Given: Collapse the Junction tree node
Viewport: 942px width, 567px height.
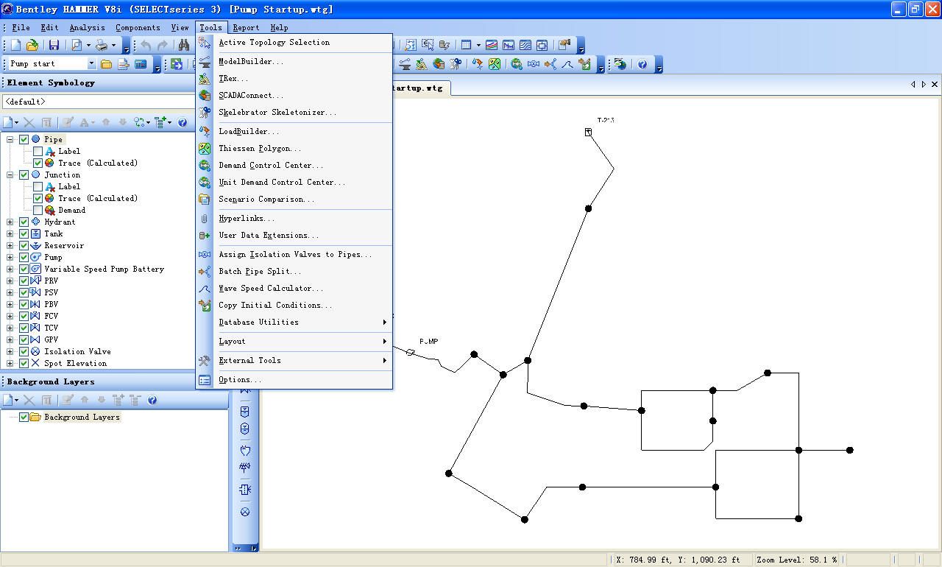Looking at the screenshot, I should (10, 175).
